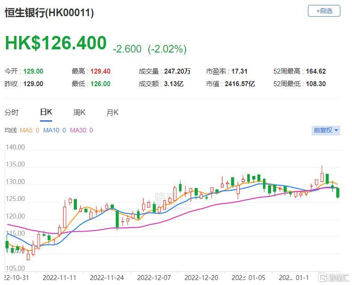Click the change value -2.600
352x285 pixels.
click(x=127, y=49)
